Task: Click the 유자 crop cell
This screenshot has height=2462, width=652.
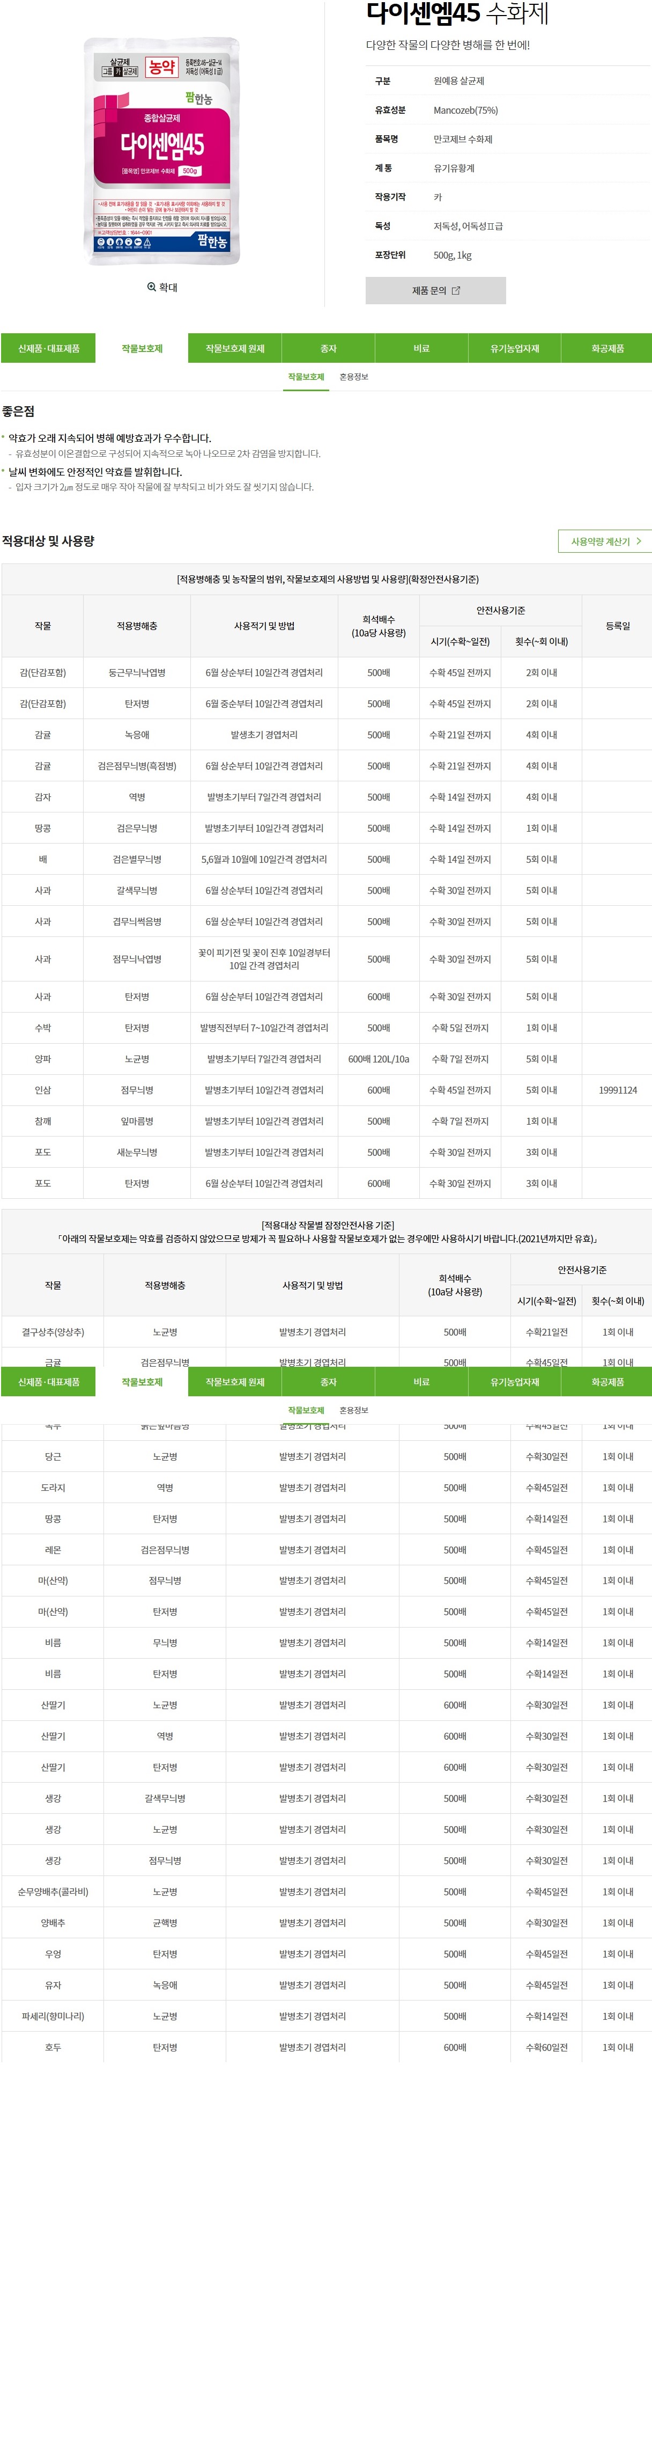Action: [53, 1985]
